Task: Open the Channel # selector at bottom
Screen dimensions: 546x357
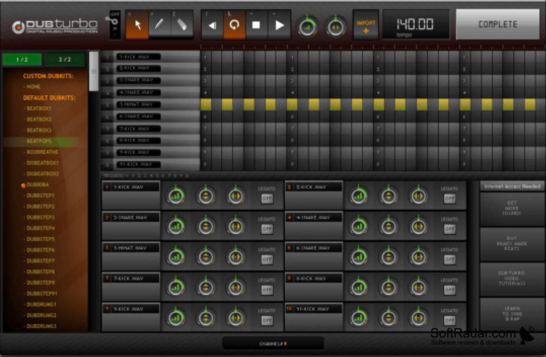Action: click(273, 344)
